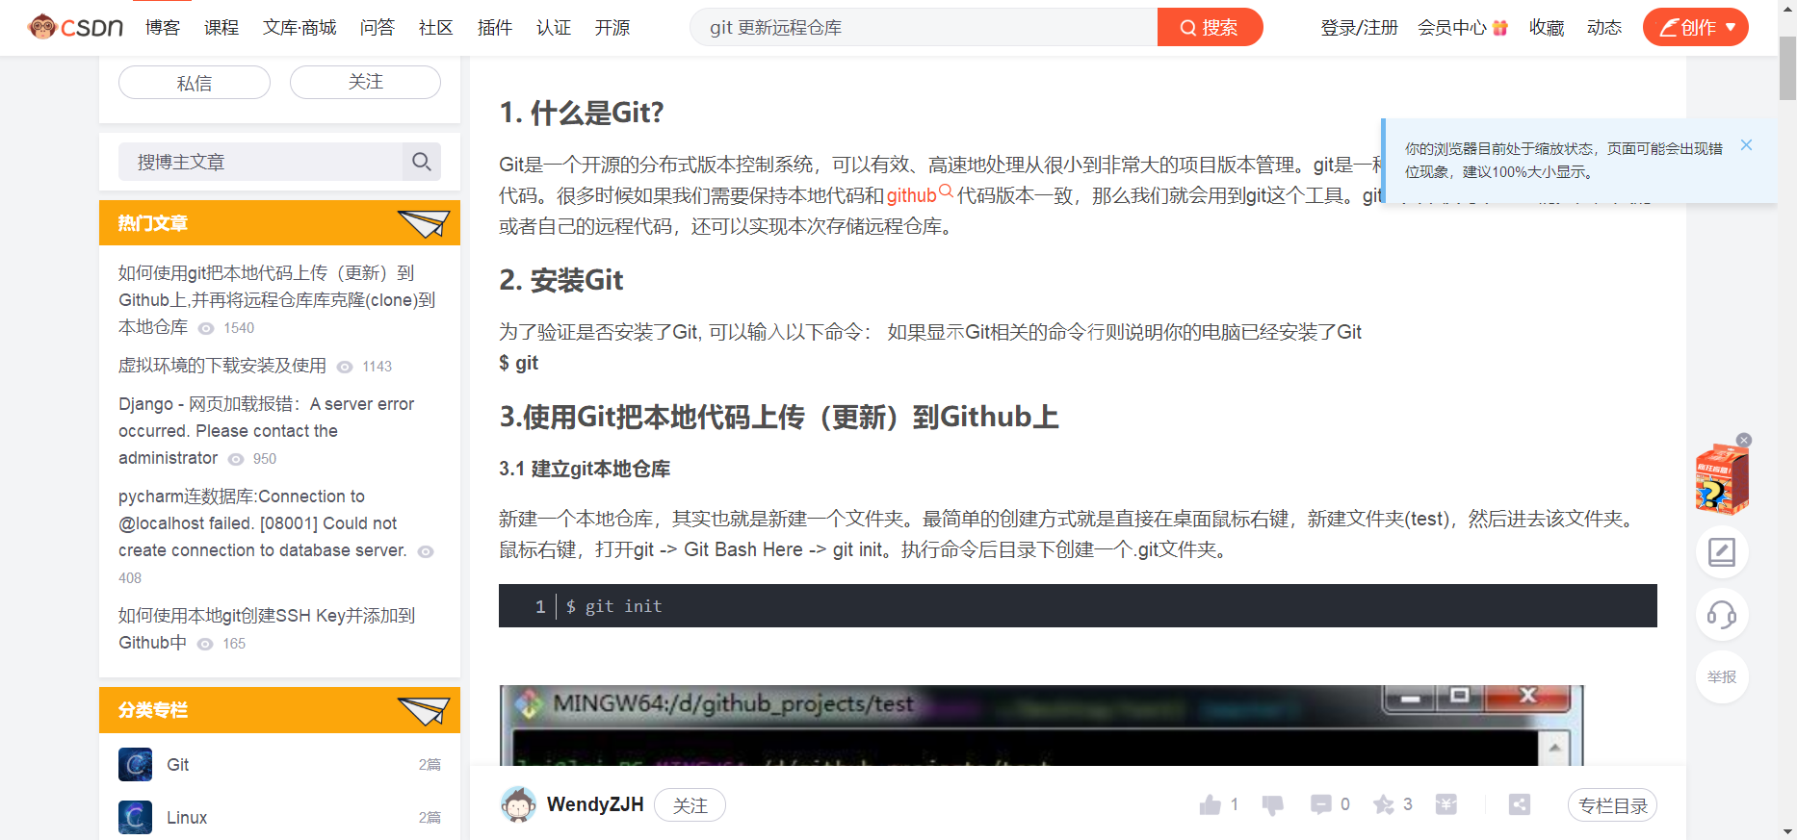Open top hot article about git上传到Github
The width and height of the screenshot is (1797, 840).
(x=276, y=299)
